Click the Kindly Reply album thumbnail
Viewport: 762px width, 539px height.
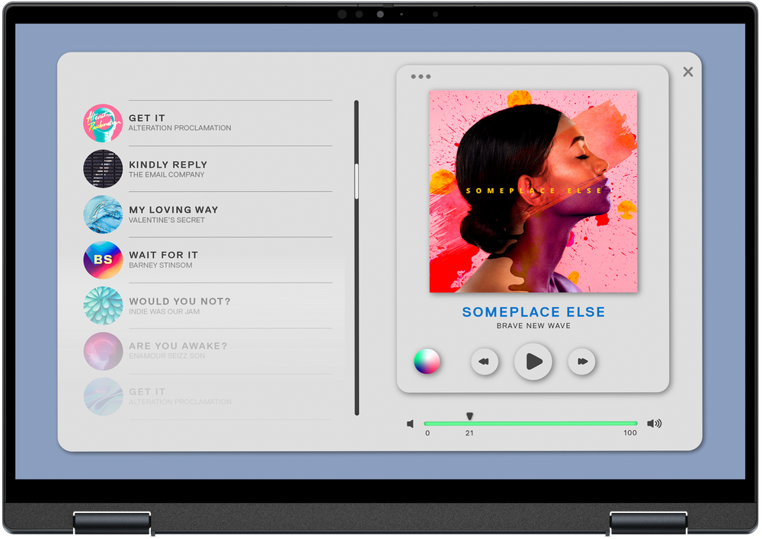[103, 169]
